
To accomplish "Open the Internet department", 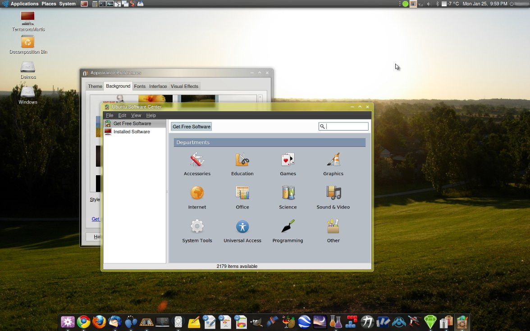I will click(197, 198).
